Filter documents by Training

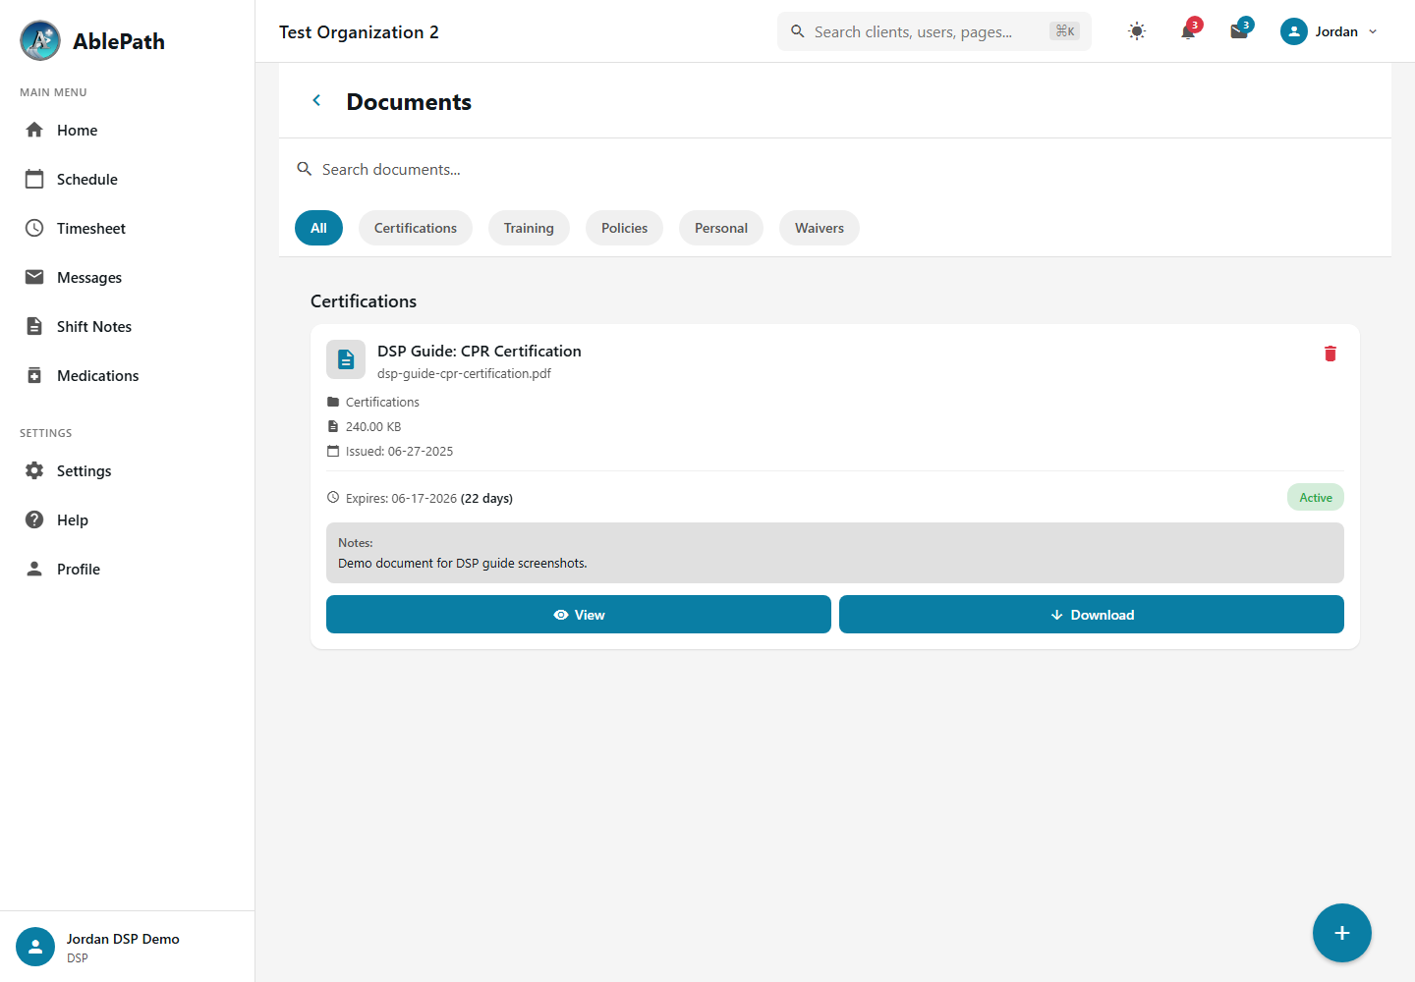(529, 228)
